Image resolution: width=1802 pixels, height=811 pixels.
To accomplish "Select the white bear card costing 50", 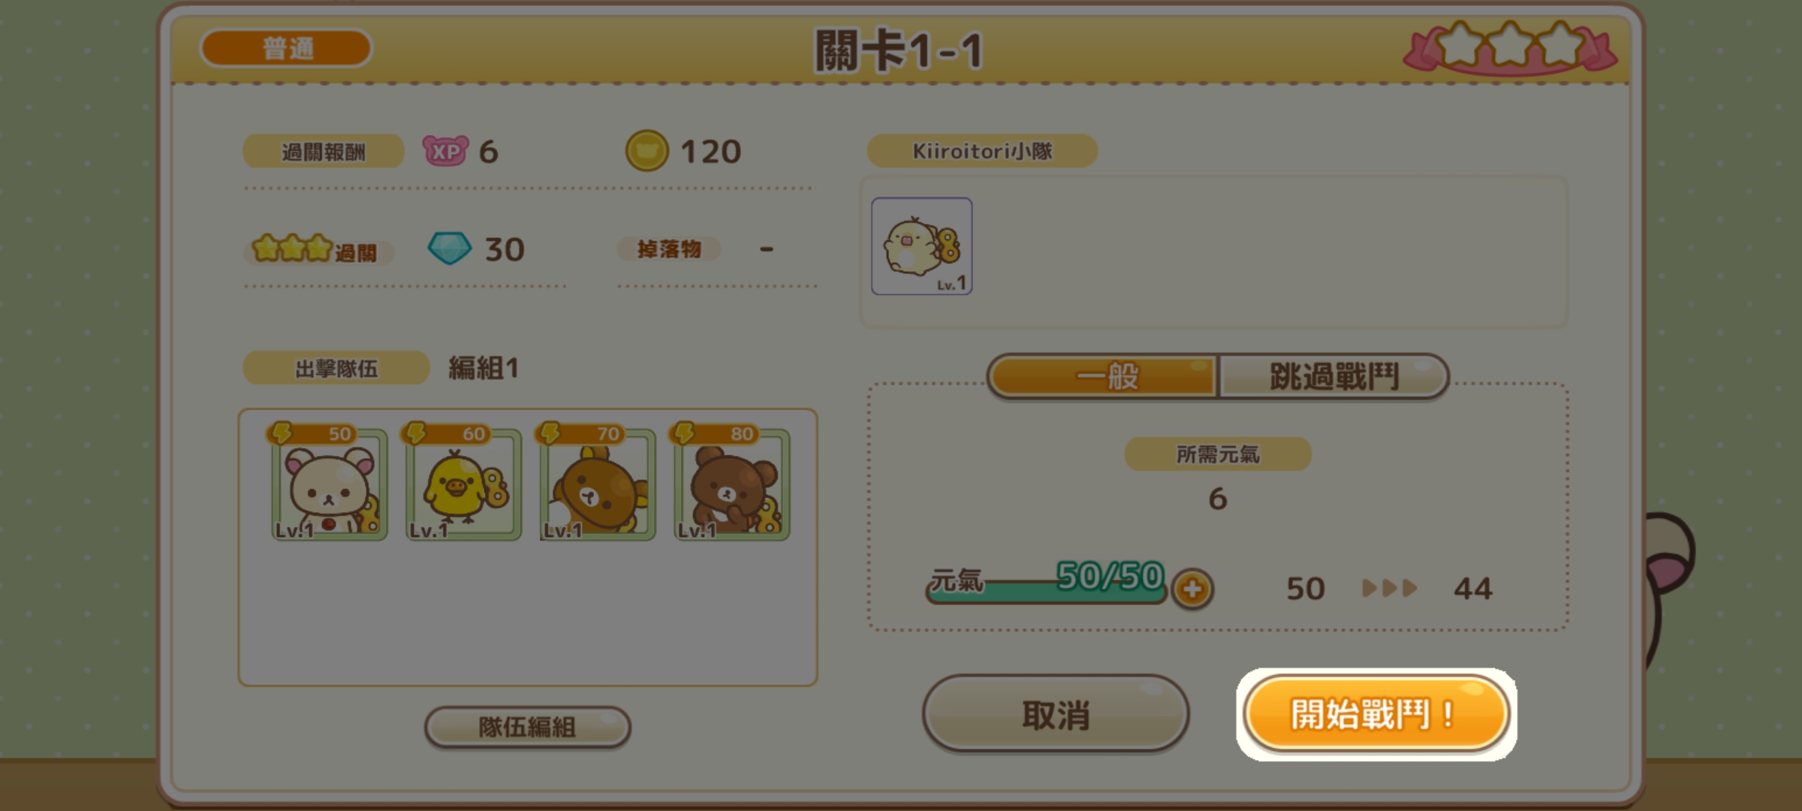I will coord(329,481).
